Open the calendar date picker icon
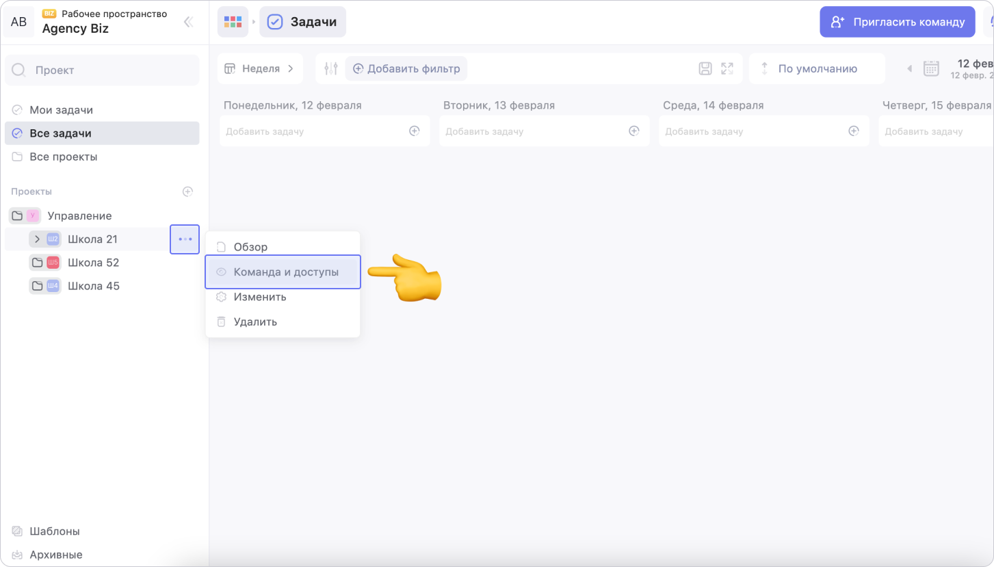The width and height of the screenshot is (994, 567). point(931,68)
